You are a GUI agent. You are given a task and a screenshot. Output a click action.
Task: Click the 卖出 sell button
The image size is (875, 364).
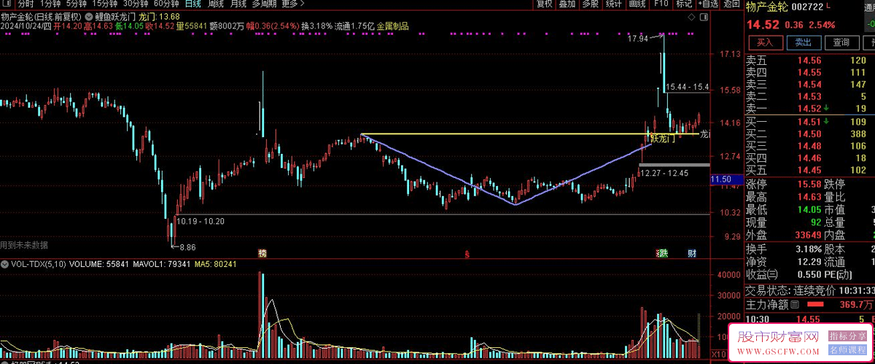[803, 43]
